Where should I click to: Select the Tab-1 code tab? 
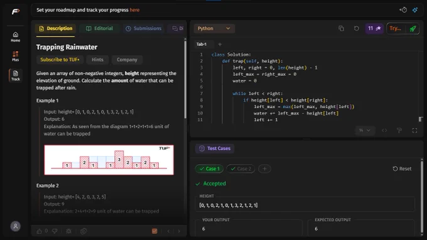coord(202,44)
